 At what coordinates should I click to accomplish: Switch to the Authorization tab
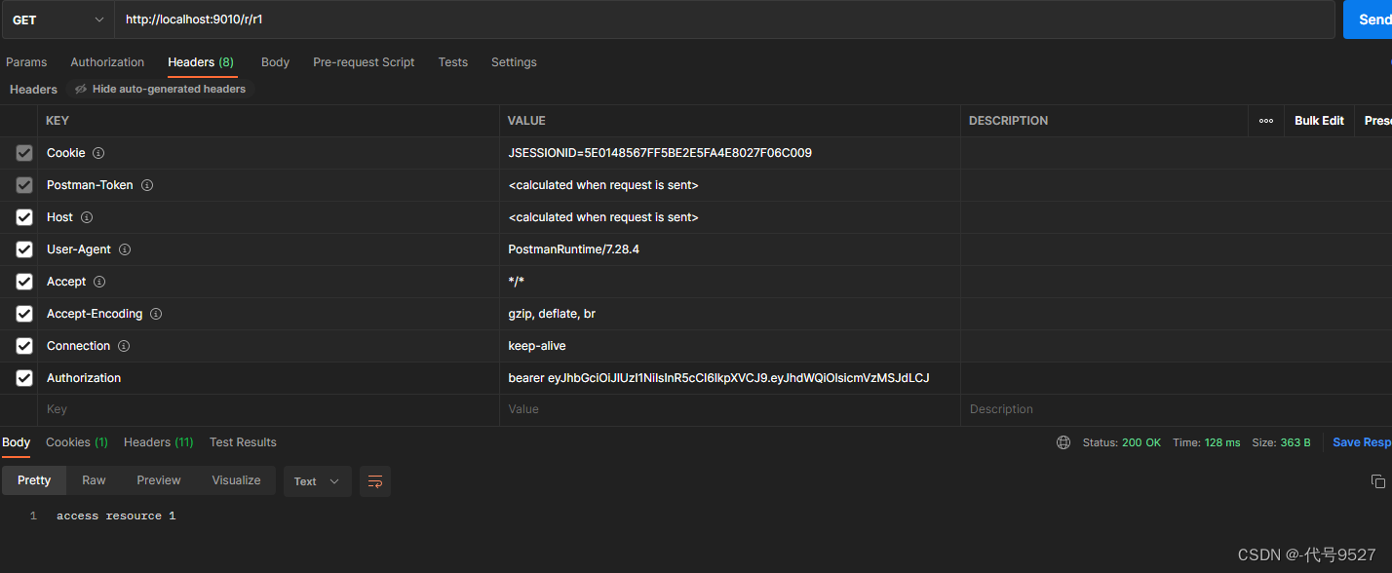coord(107,62)
